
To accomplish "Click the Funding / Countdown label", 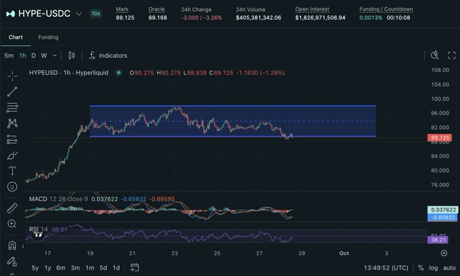I will tap(386, 9).
